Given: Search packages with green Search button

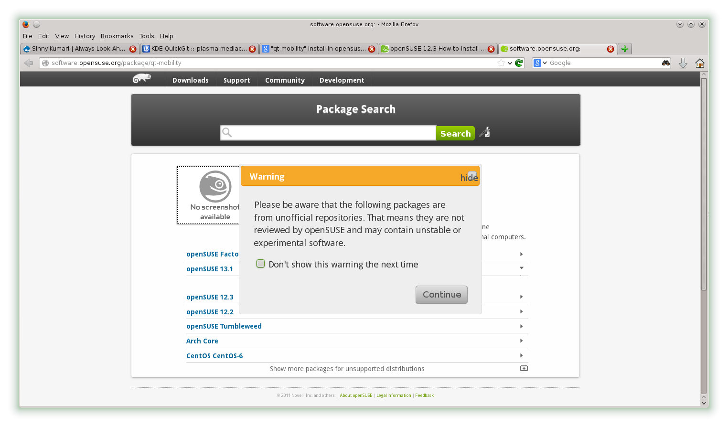Looking at the screenshot, I should pos(455,133).
